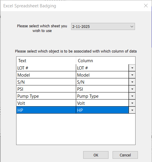152x162 pixels.
Task: Select the LOT # text row
Action: [x=46, y=68]
